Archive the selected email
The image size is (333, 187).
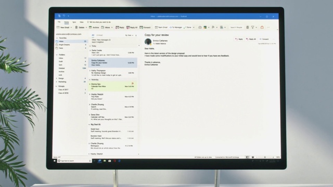[x=94, y=28]
